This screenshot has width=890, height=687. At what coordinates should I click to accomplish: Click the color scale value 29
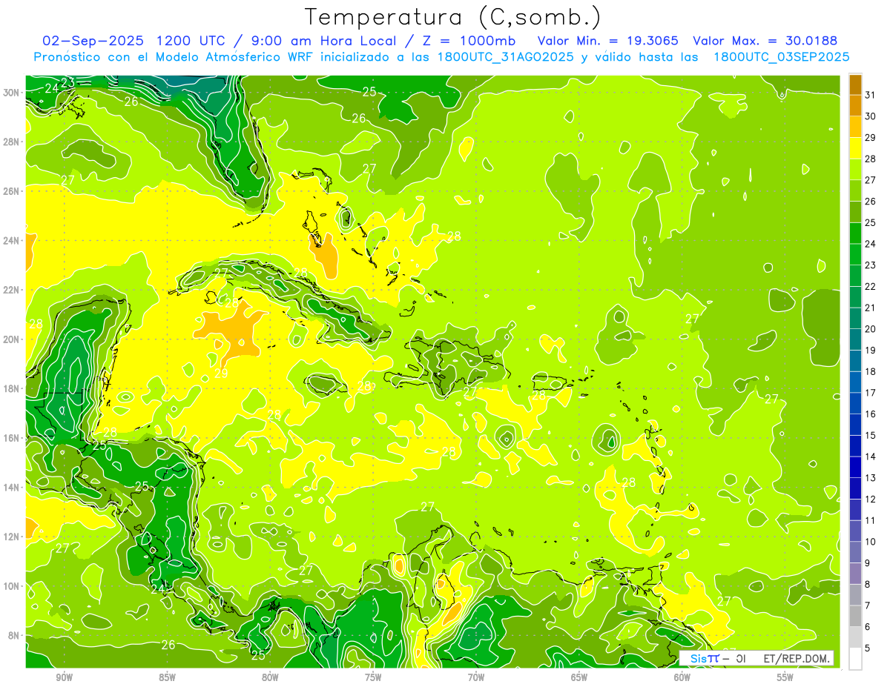[871, 138]
